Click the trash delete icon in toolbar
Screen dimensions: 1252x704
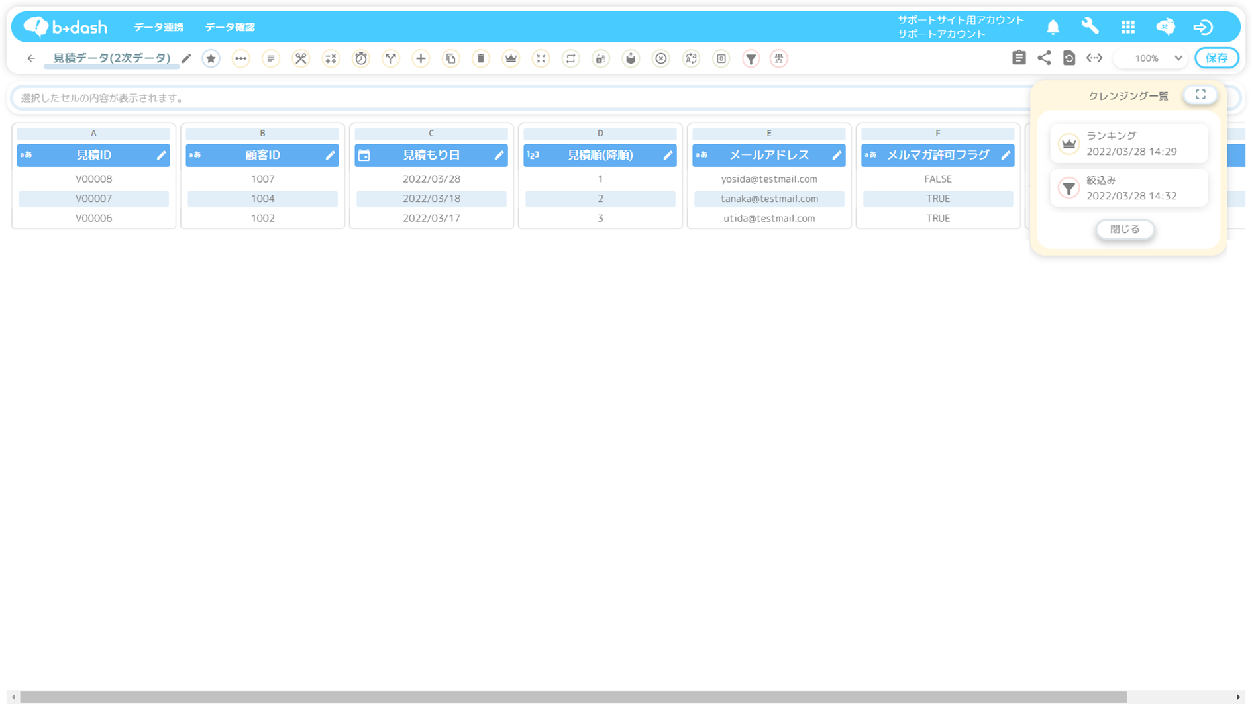(x=481, y=58)
